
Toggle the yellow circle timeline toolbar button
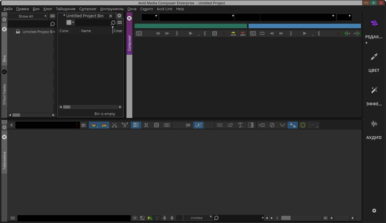click(x=303, y=125)
